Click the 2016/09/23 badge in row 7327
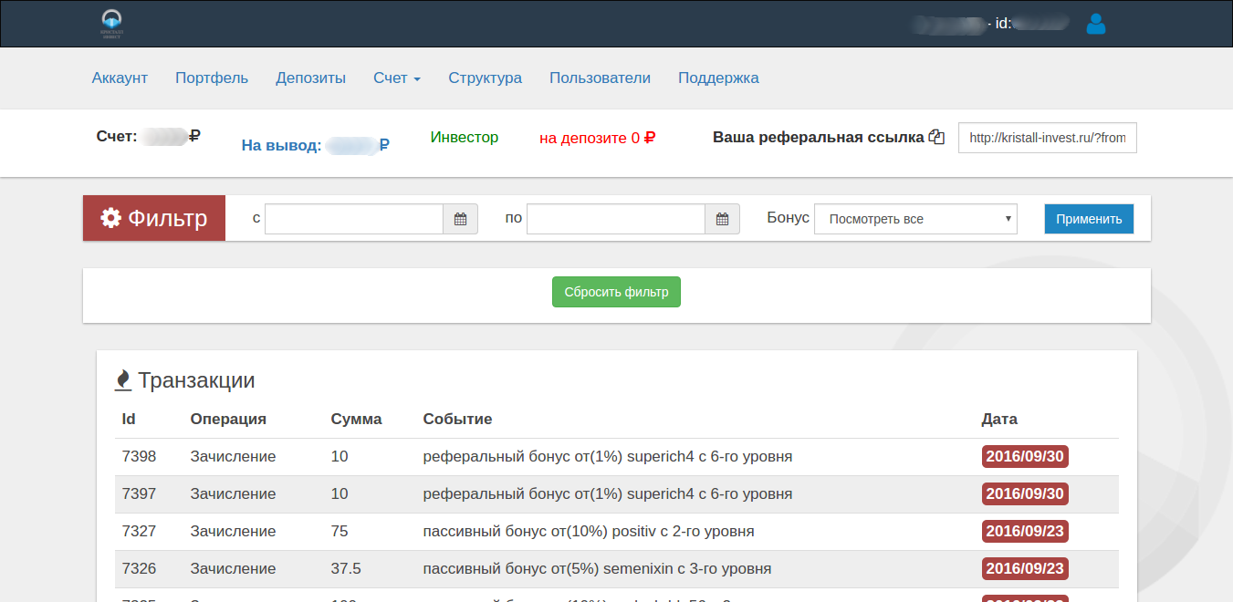This screenshot has height=602, width=1233. [x=1025, y=531]
